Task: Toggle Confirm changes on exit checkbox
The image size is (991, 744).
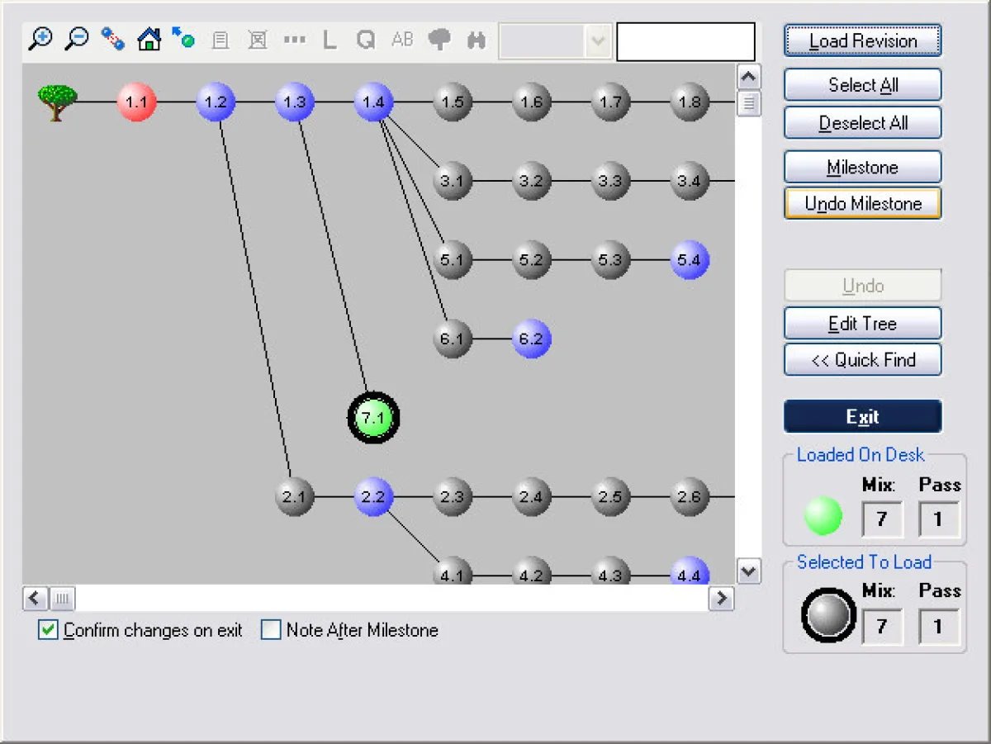Action: pos(49,630)
